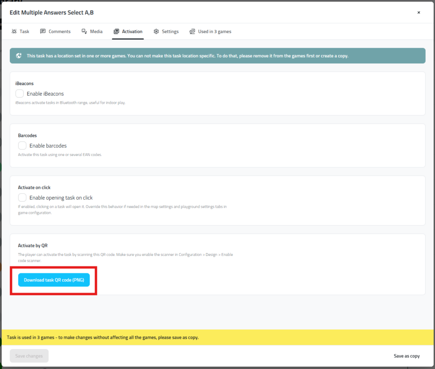Image resolution: width=435 pixels, height=369 pixels.
Task: Check Enable opening task on click
Action: [22, 197]
